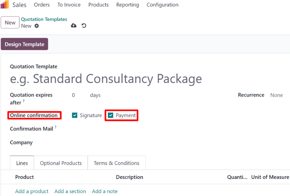Click the Design Template button
This screenshot has height=196, width=290.
24,44
